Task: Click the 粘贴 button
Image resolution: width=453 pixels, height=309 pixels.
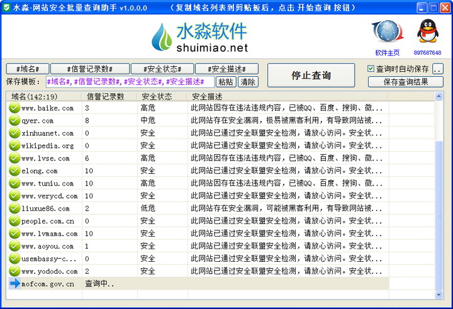Action: point(226,82)
